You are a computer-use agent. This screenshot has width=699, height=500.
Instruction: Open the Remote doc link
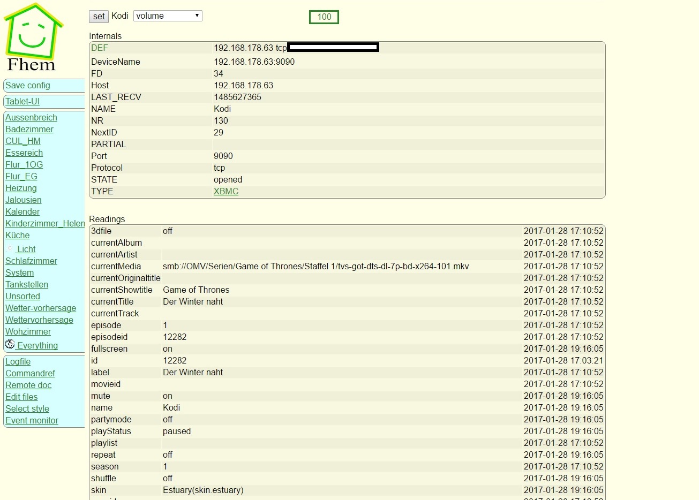pyautogui.click(x=28, y=385)
